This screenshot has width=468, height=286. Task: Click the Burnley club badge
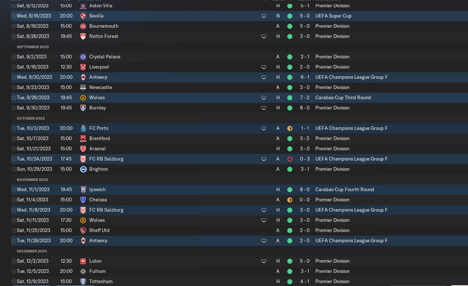click(83, 108)
